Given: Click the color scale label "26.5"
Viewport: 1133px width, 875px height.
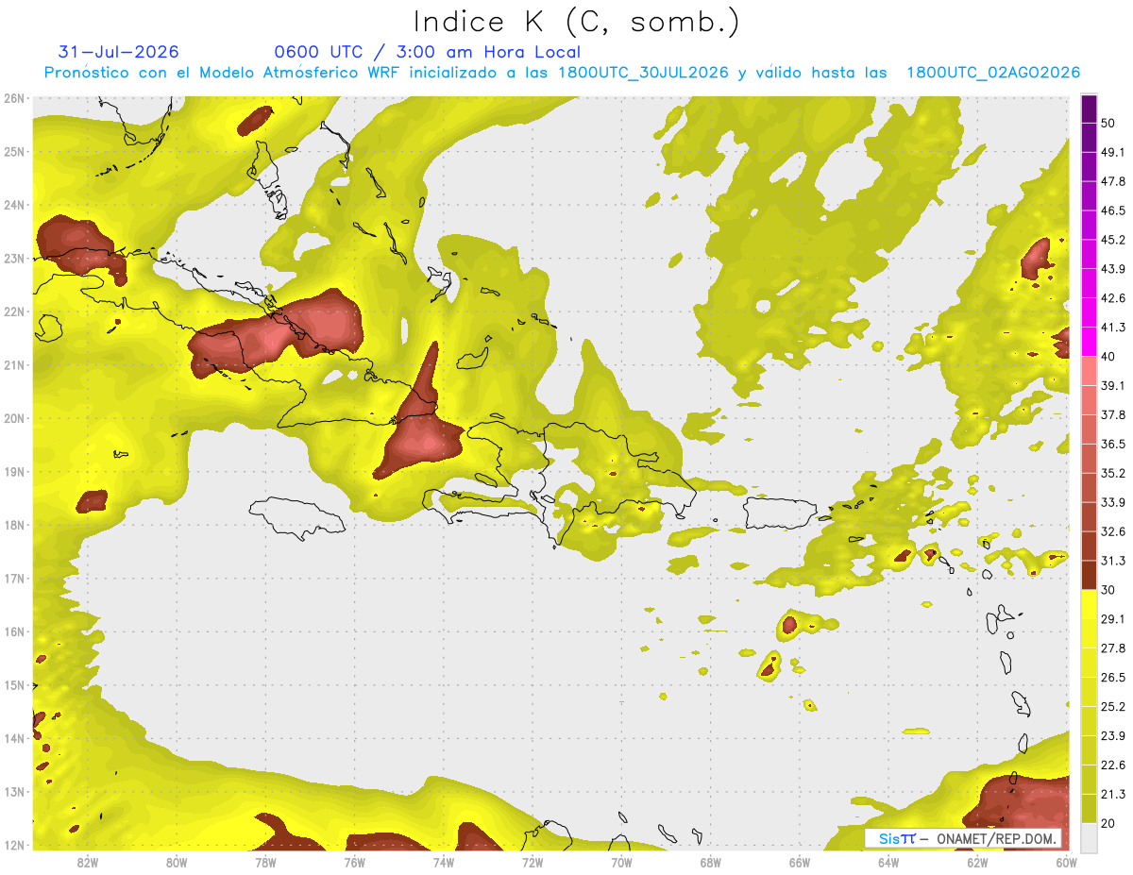Looking at the screenshot, I should (x=1112, y=678).
